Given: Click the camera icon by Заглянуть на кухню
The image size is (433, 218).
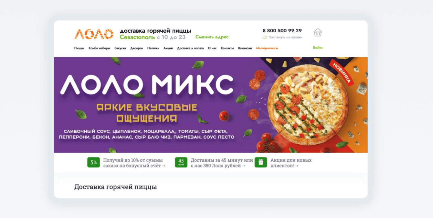Looking at the screenshot, I should [265, 37].
